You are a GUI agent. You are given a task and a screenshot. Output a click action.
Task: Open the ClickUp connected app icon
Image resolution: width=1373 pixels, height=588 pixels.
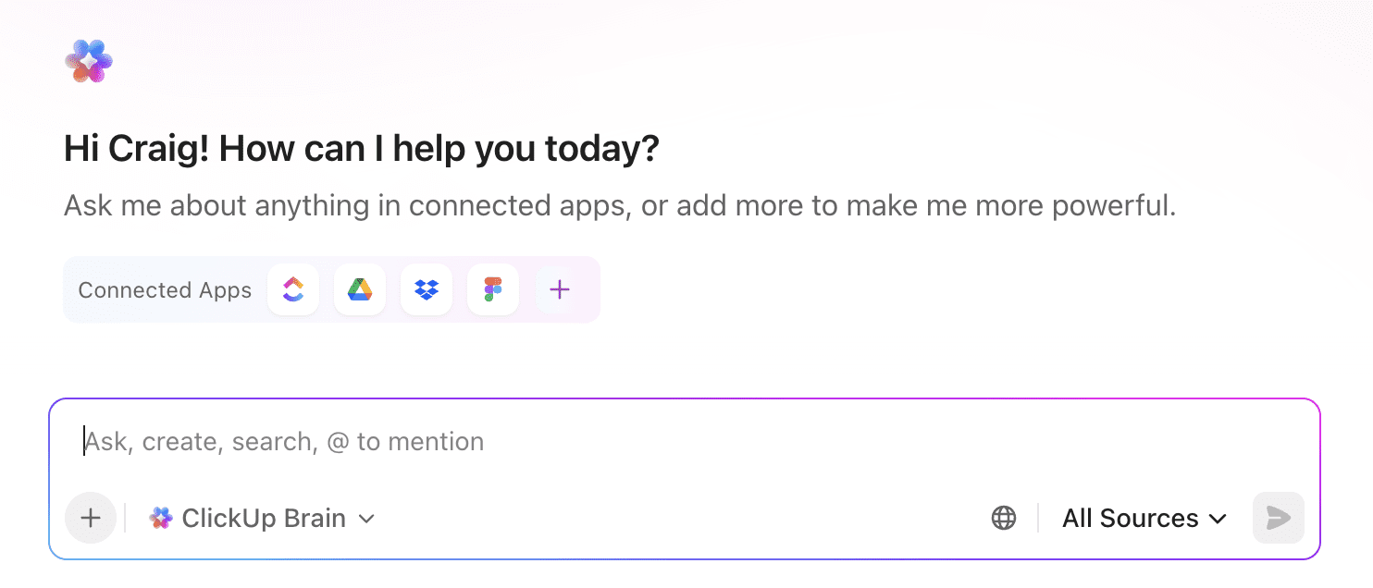(293, 290)
